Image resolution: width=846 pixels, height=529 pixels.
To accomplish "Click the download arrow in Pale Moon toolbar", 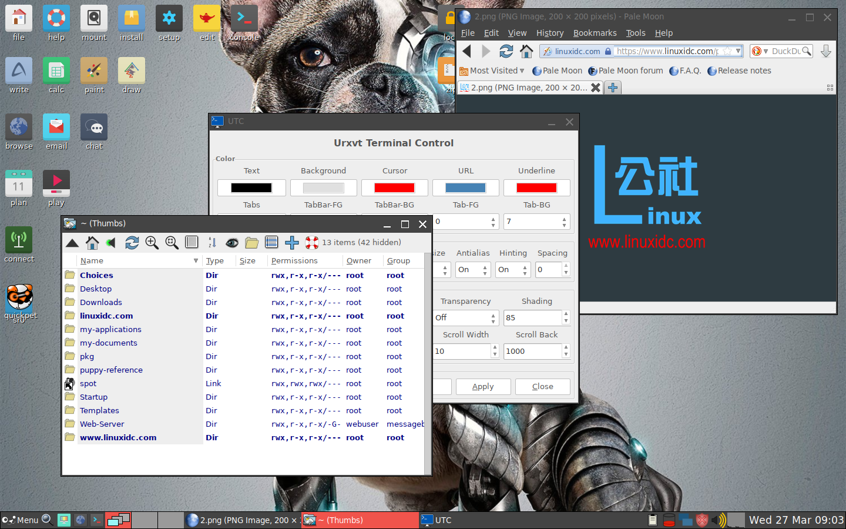I will [x=826, y=51].
